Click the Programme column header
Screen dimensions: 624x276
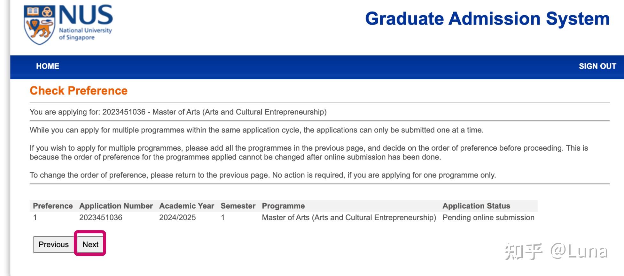point(283,206)
